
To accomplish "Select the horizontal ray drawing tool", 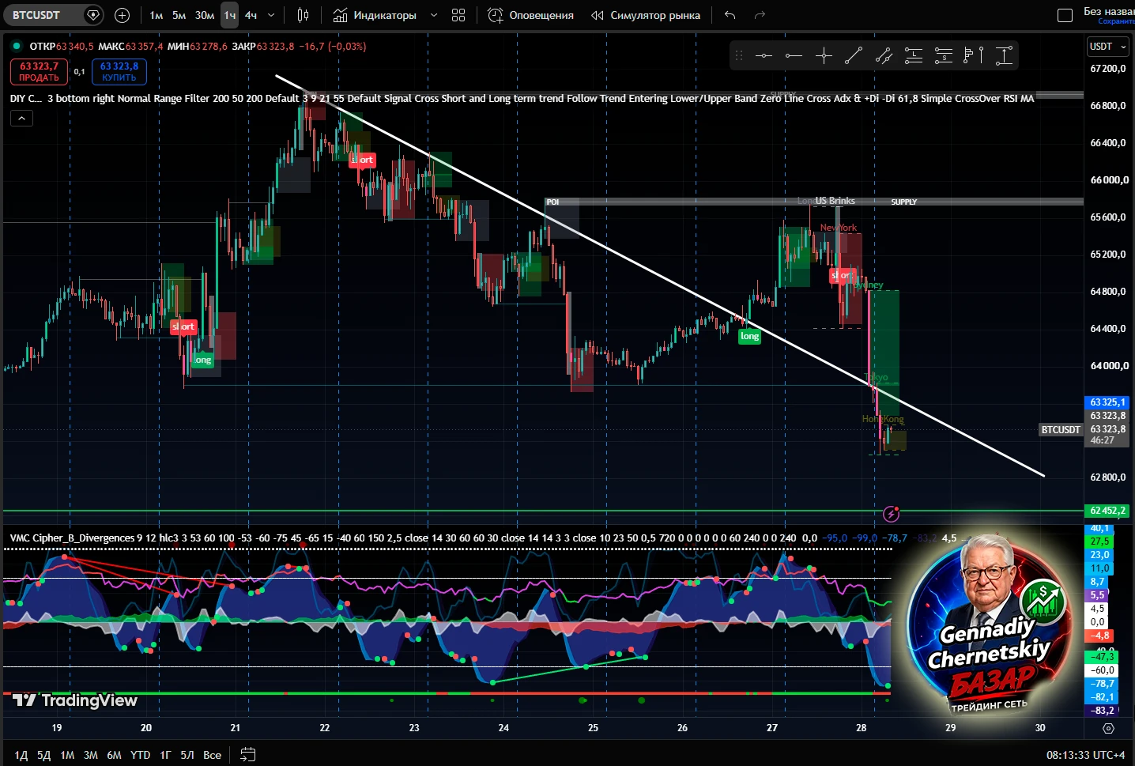I will pos(794,55).
